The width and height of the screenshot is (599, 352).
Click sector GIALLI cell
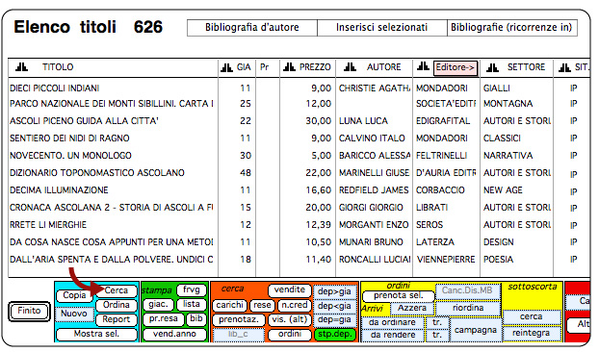pos(497,88)
